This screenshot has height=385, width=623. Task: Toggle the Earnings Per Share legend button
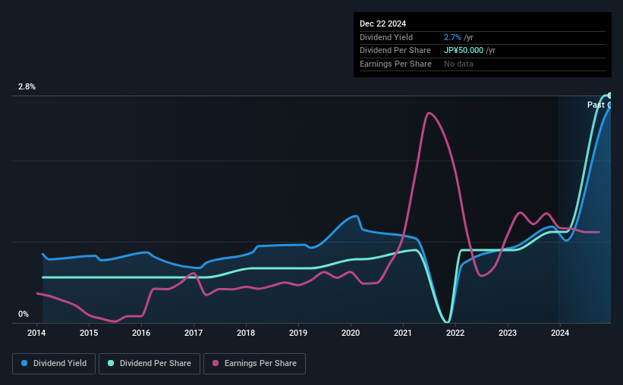click(x=254, y=364)
